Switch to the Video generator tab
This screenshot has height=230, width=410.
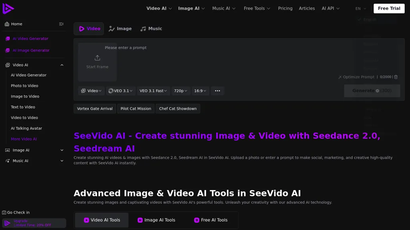coord(89,29)
